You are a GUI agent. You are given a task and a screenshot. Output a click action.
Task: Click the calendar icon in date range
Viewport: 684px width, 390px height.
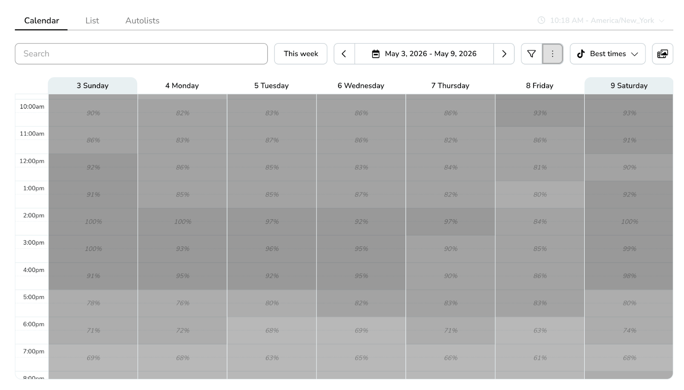[375, 54]
